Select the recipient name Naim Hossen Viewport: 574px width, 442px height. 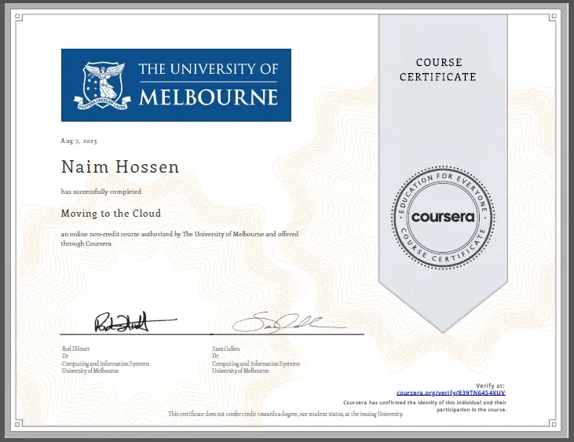point(120,167)
